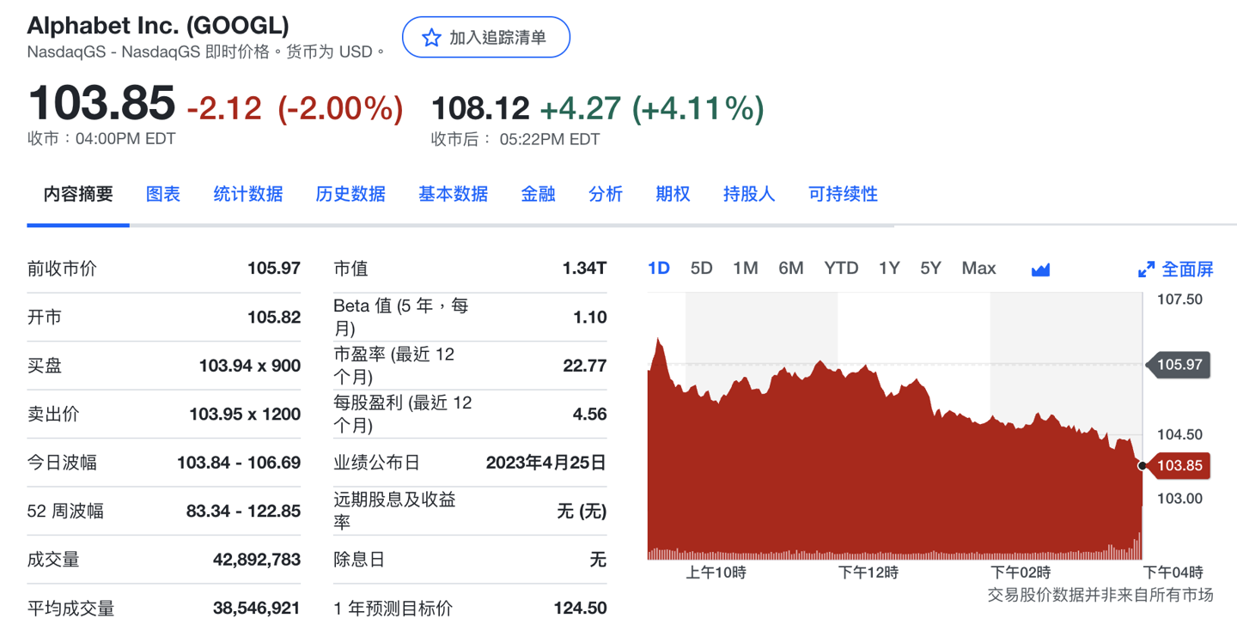Set chart range to YTD
The height and width of the screenshot is (630, 1237).
[841, 269]
